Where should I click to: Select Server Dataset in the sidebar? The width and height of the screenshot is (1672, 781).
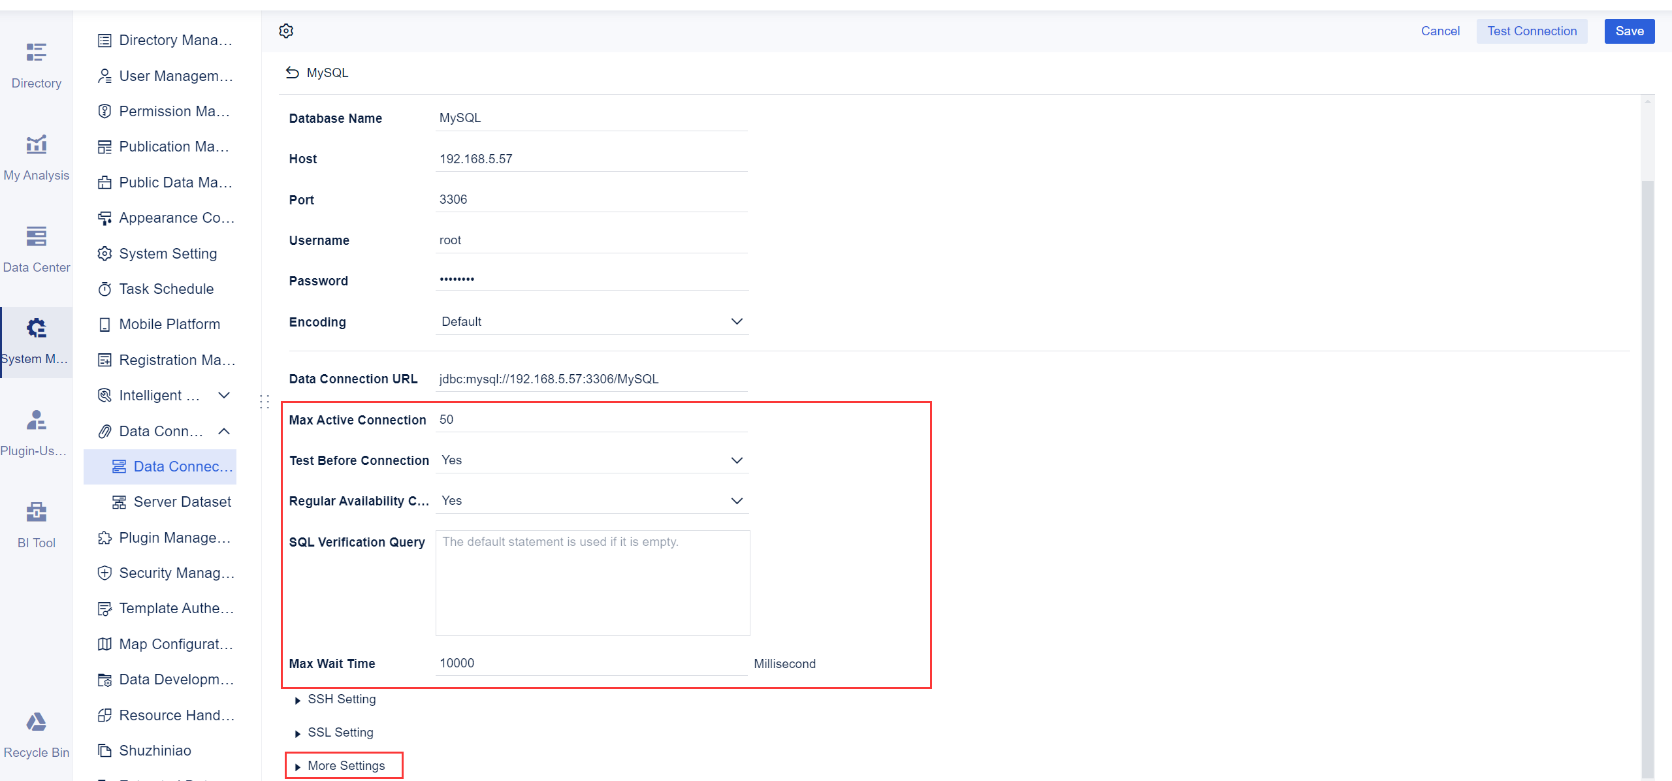182,502
